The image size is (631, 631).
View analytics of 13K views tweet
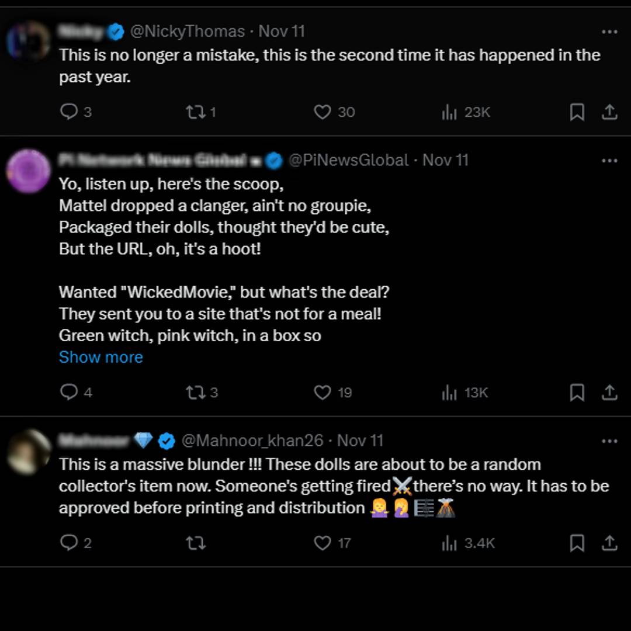click(x=449, y=392)
